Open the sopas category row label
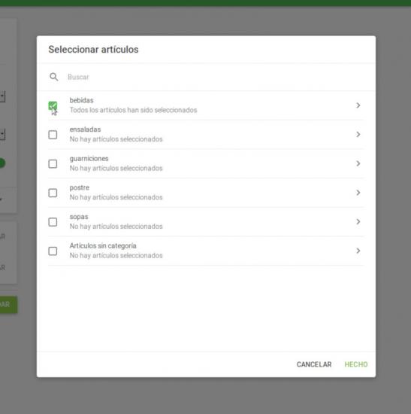411x414 pixels. [79, 217]
